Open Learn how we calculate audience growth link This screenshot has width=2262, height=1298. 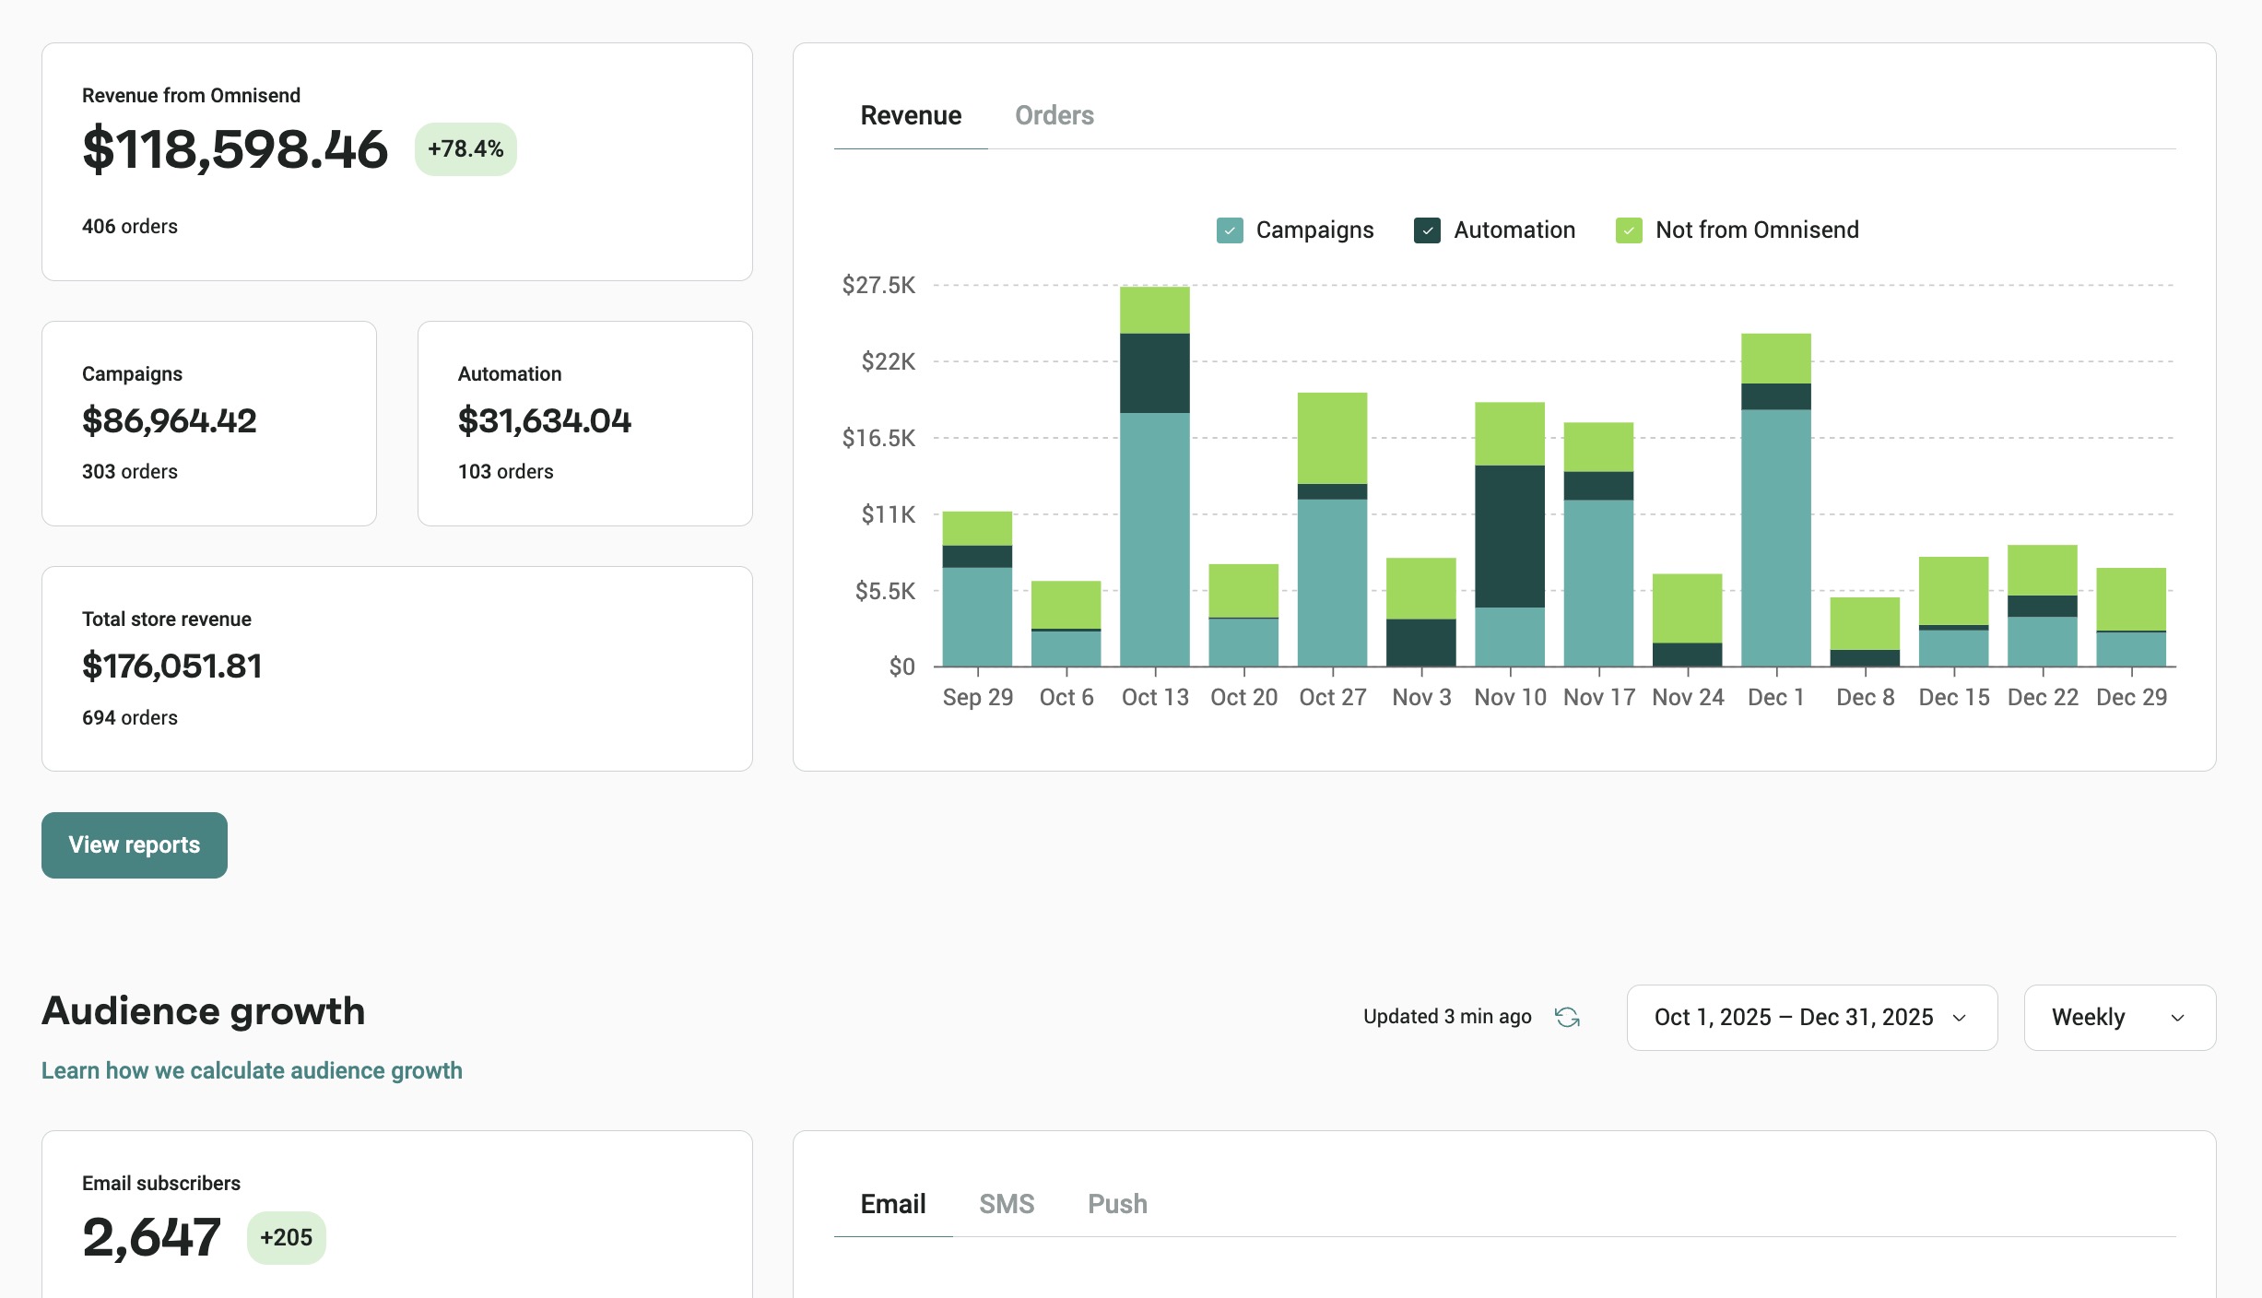click(x=252, y=1070)
